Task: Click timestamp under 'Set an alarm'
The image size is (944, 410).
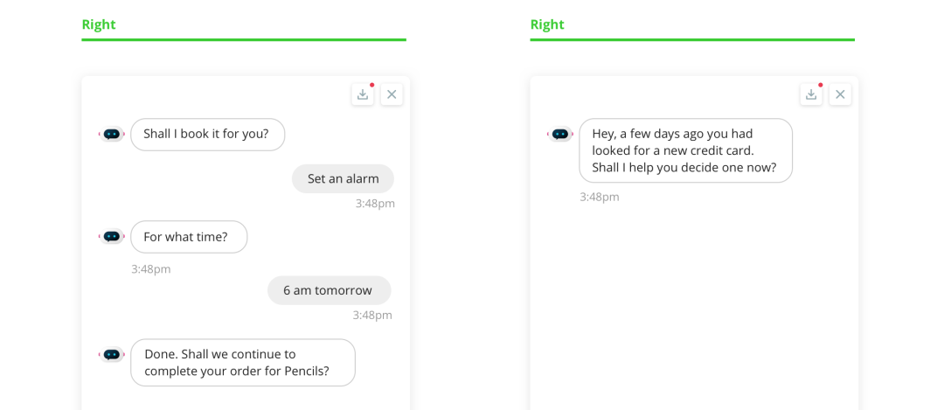Action: 375,204
